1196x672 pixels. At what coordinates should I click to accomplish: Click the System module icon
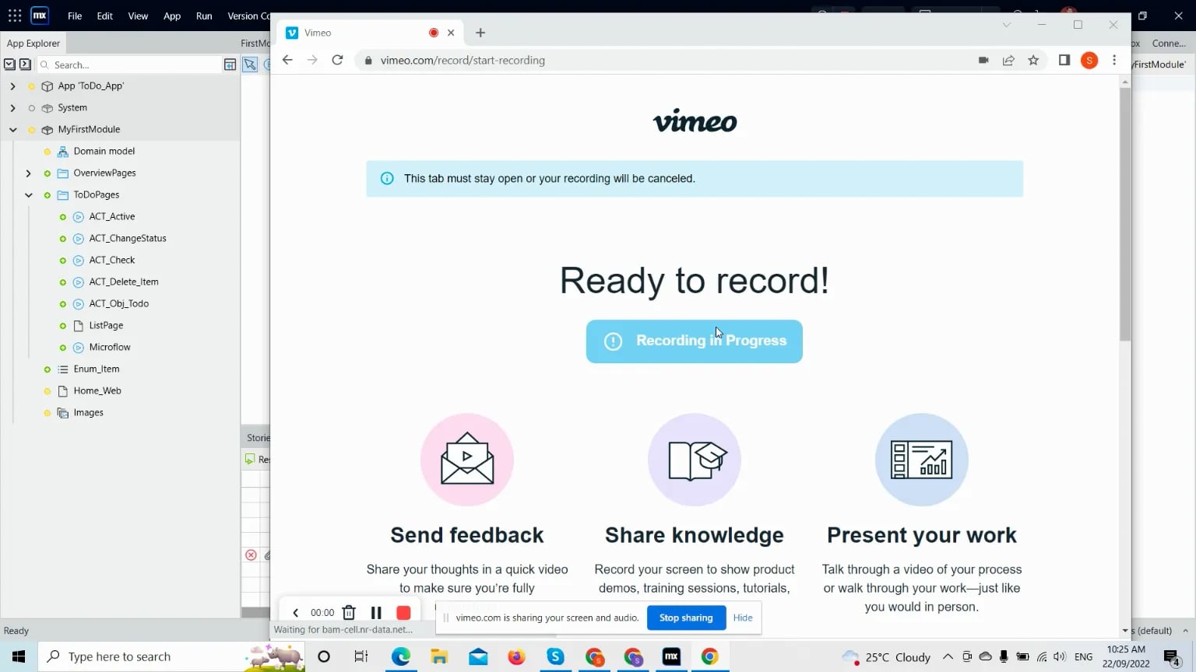47,108
